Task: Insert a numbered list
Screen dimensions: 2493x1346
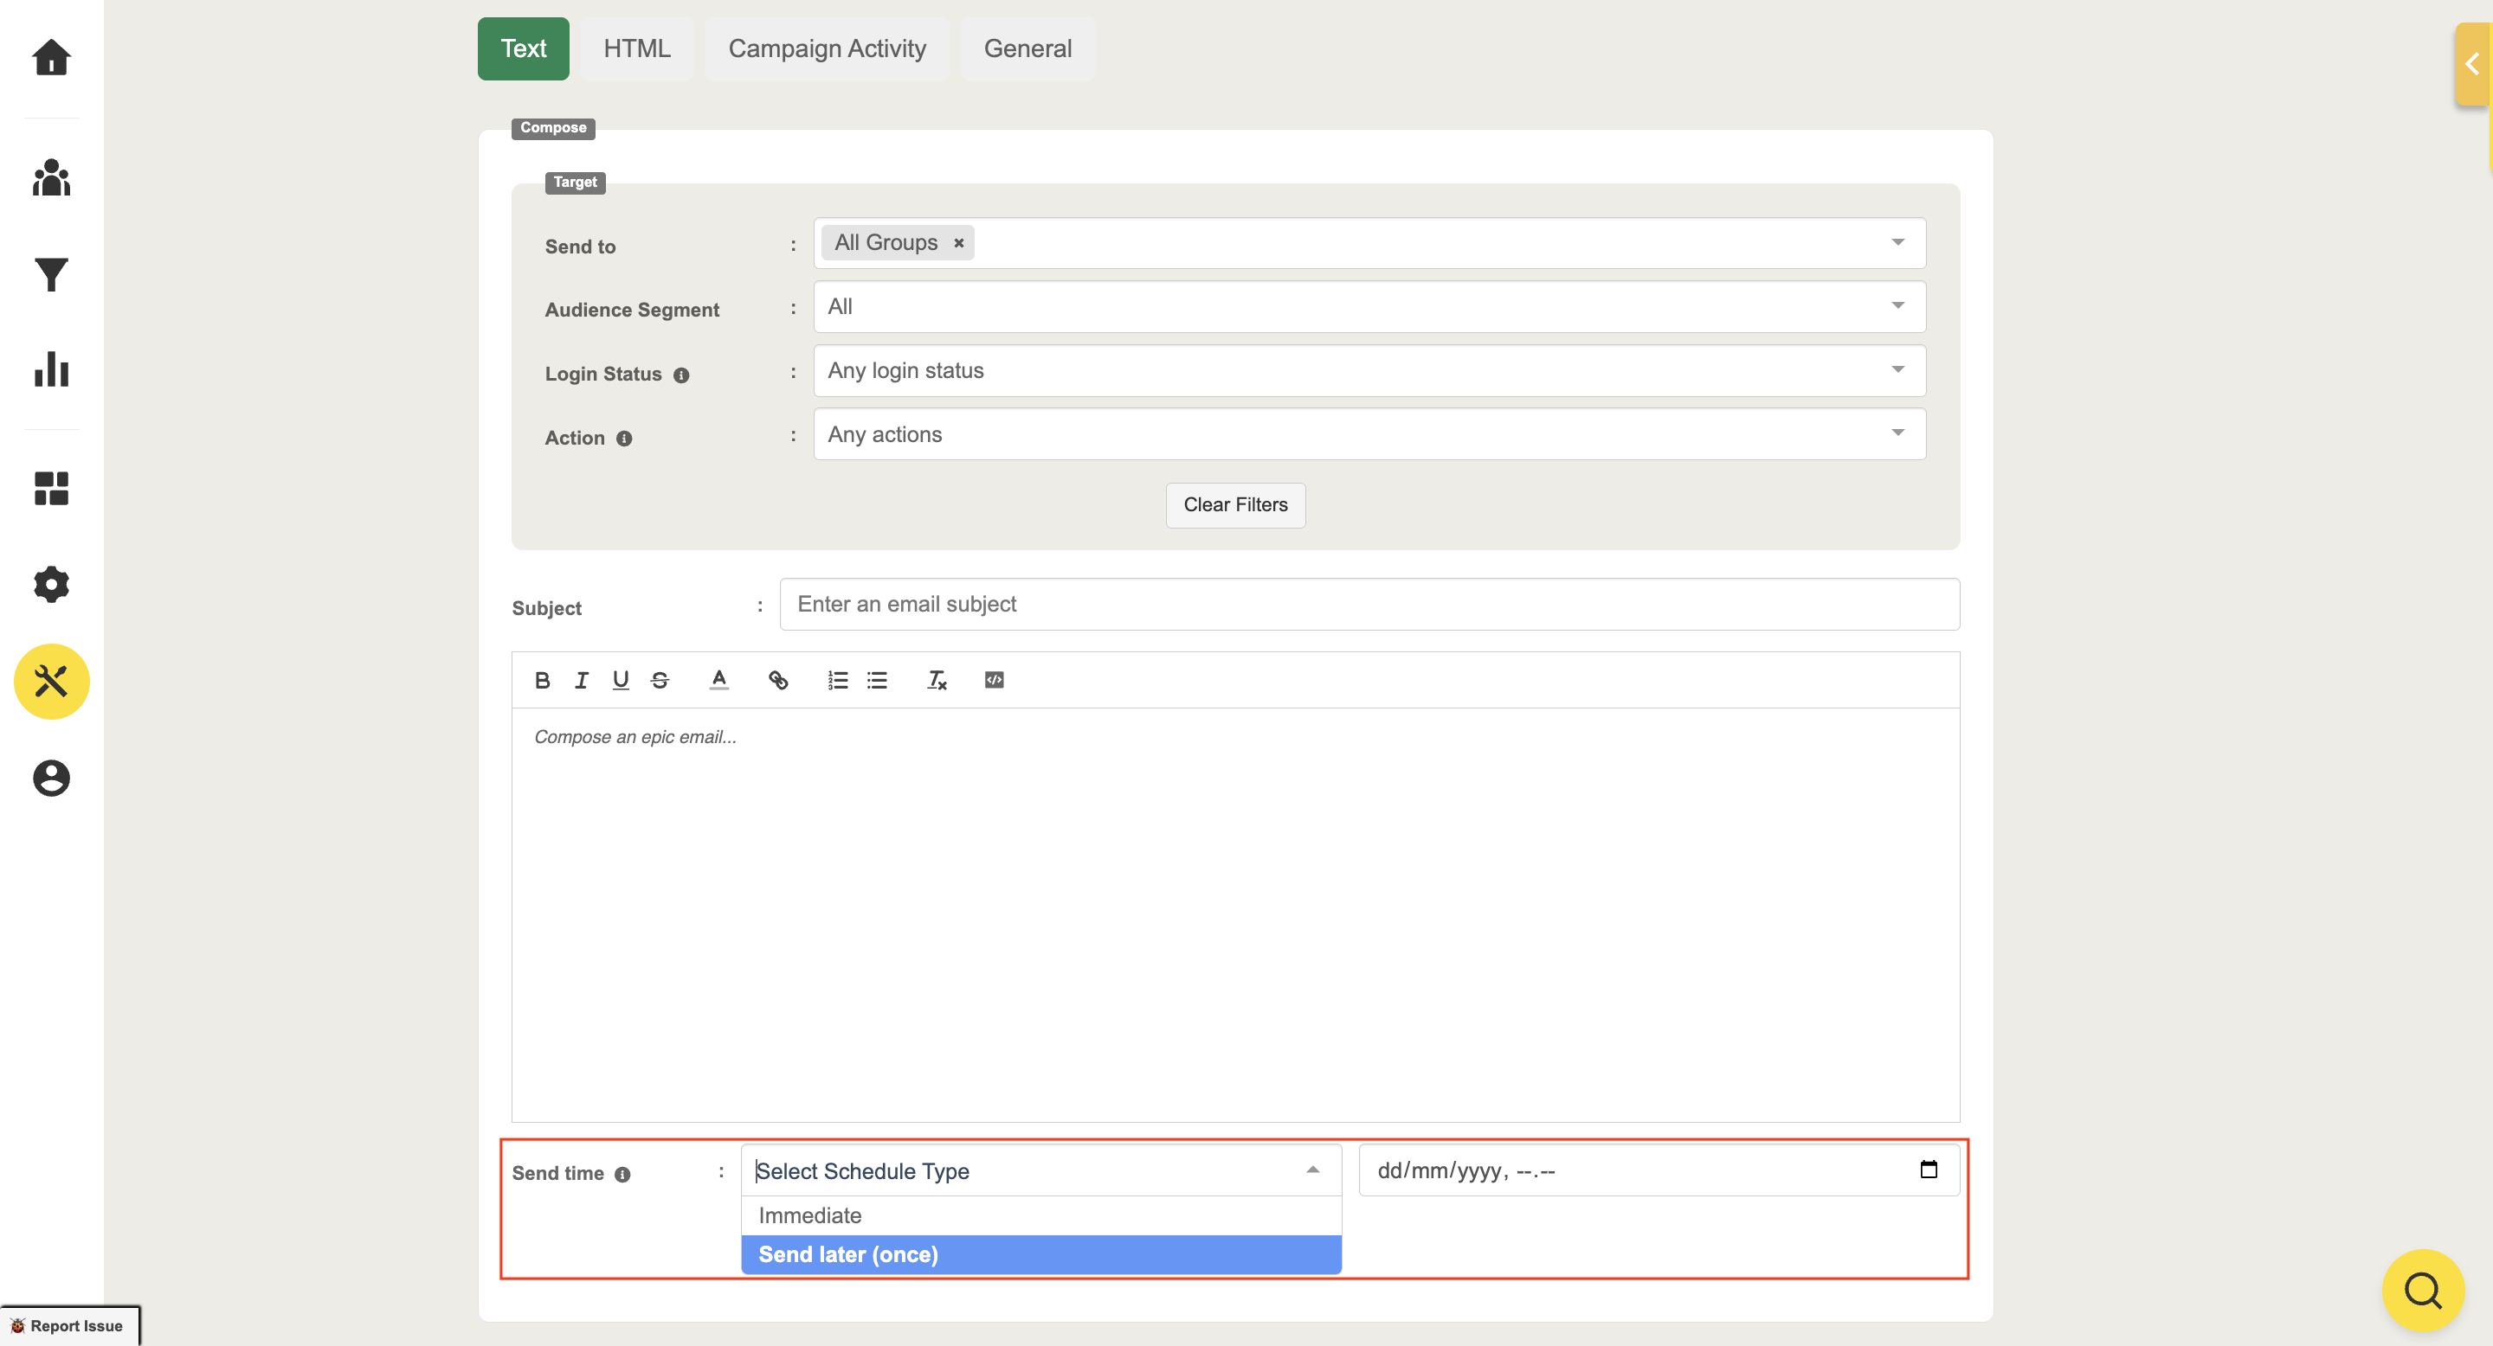Action: click(837, 681)
